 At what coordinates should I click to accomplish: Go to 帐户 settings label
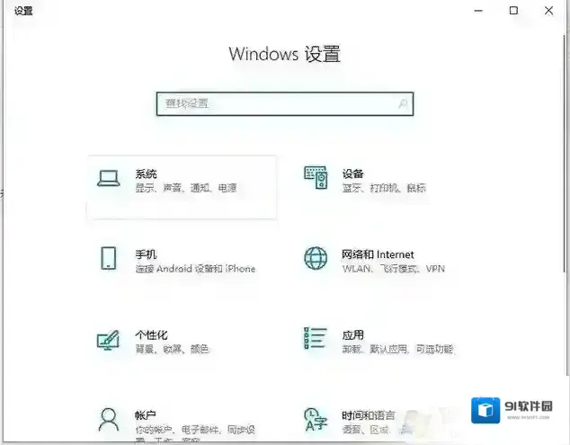146,415
